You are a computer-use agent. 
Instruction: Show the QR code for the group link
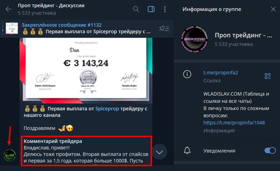[x=268, y=76]
